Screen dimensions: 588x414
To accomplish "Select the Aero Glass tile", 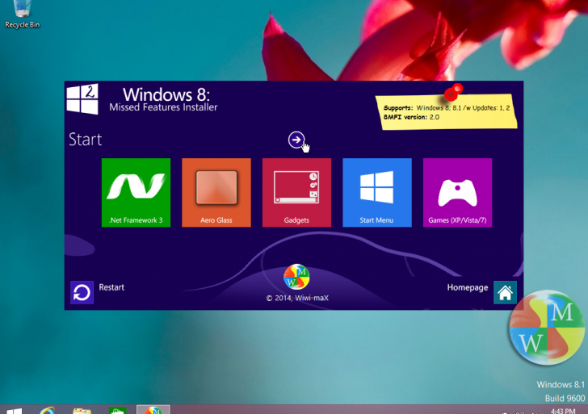I will (216, 192).
